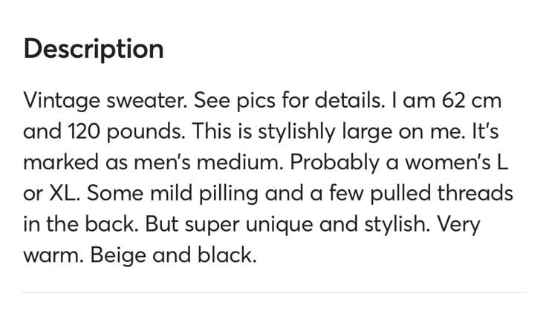Click the word "marked"
This screenshot has width=549, height=311.
coord(61,163)
